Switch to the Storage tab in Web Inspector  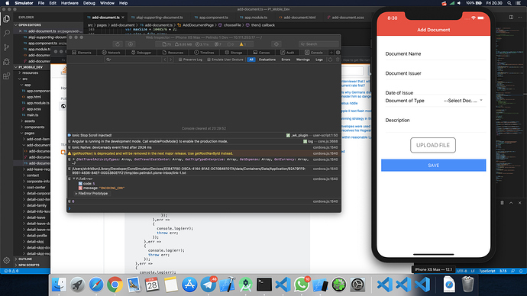click(x=233, y=53)
